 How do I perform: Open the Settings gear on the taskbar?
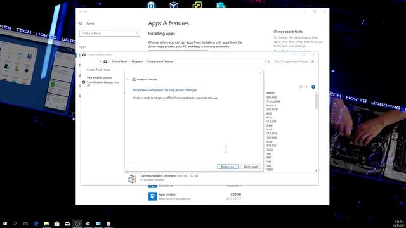pyautogui.click(x=88, y=224)
